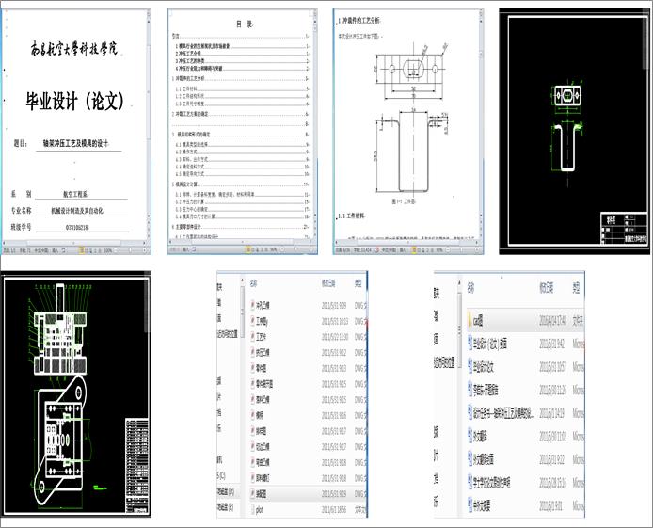
Task: Click the plot file name text
Action: pos(260,510)
